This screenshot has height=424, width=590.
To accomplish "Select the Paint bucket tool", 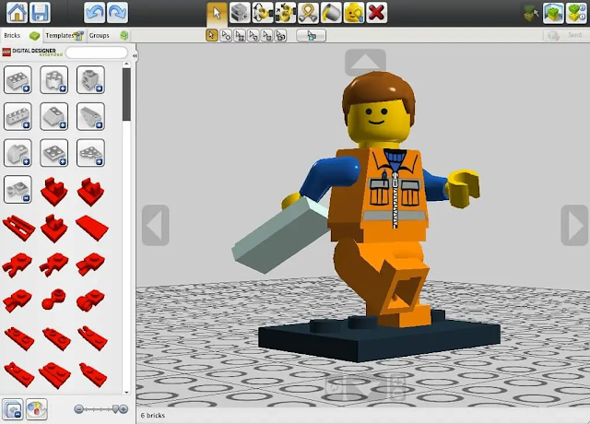I will [x=331, y=13].
